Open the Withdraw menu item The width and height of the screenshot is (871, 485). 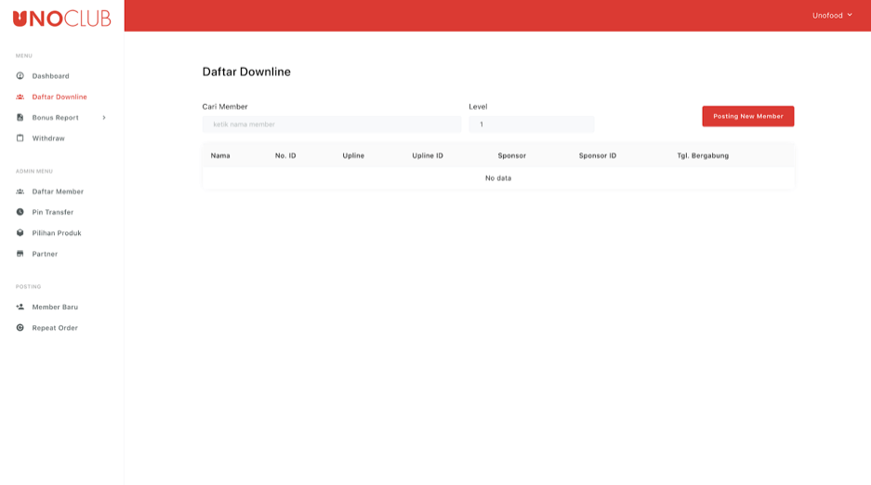(48, 138)
